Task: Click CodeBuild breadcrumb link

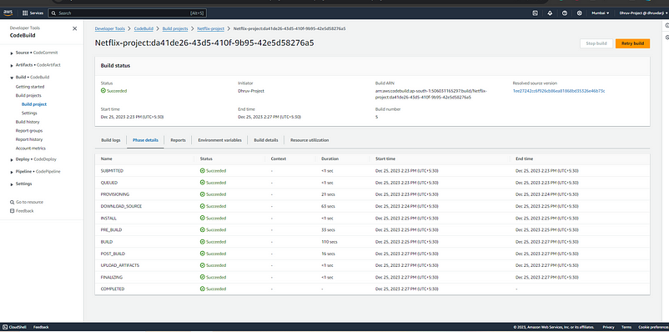Action: (143, 28)
